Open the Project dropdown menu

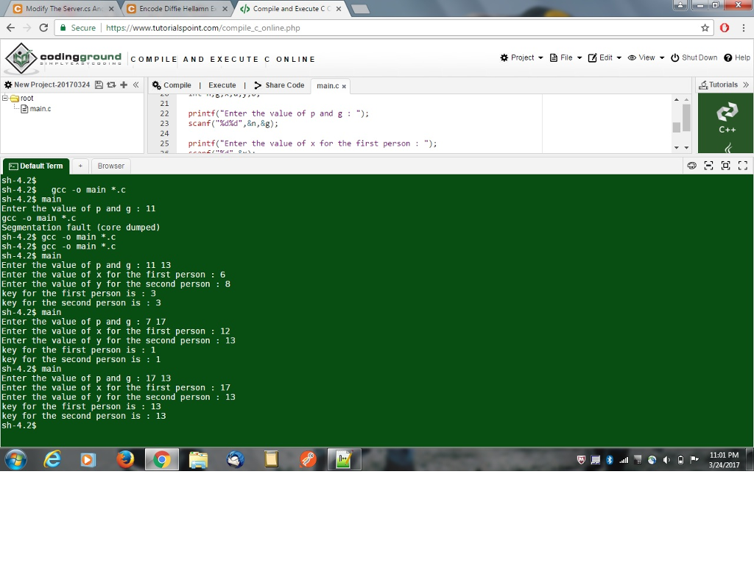521,58
